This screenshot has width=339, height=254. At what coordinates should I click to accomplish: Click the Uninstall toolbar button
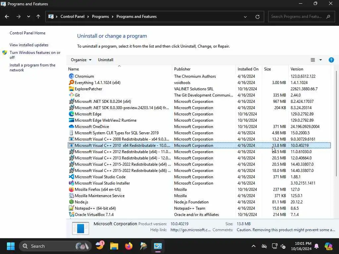coord(106,60)
